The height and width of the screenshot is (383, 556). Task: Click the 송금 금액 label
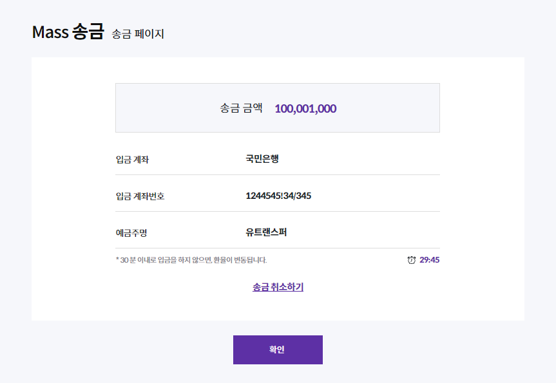[x=241, y=107]
